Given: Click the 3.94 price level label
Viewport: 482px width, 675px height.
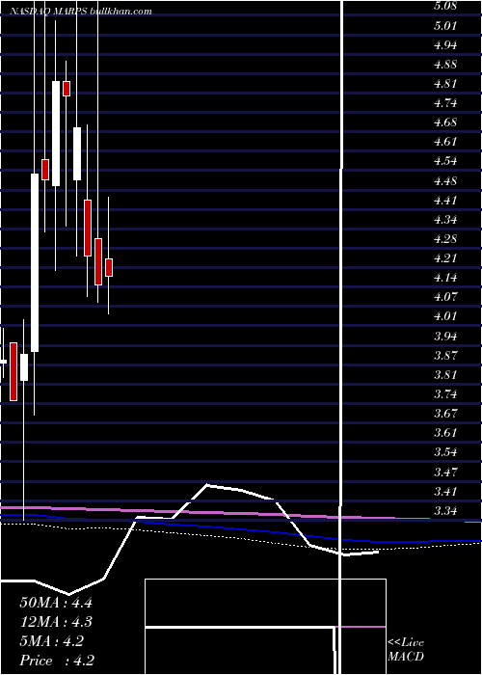Looking at the screenshot, I should (445, 336).
